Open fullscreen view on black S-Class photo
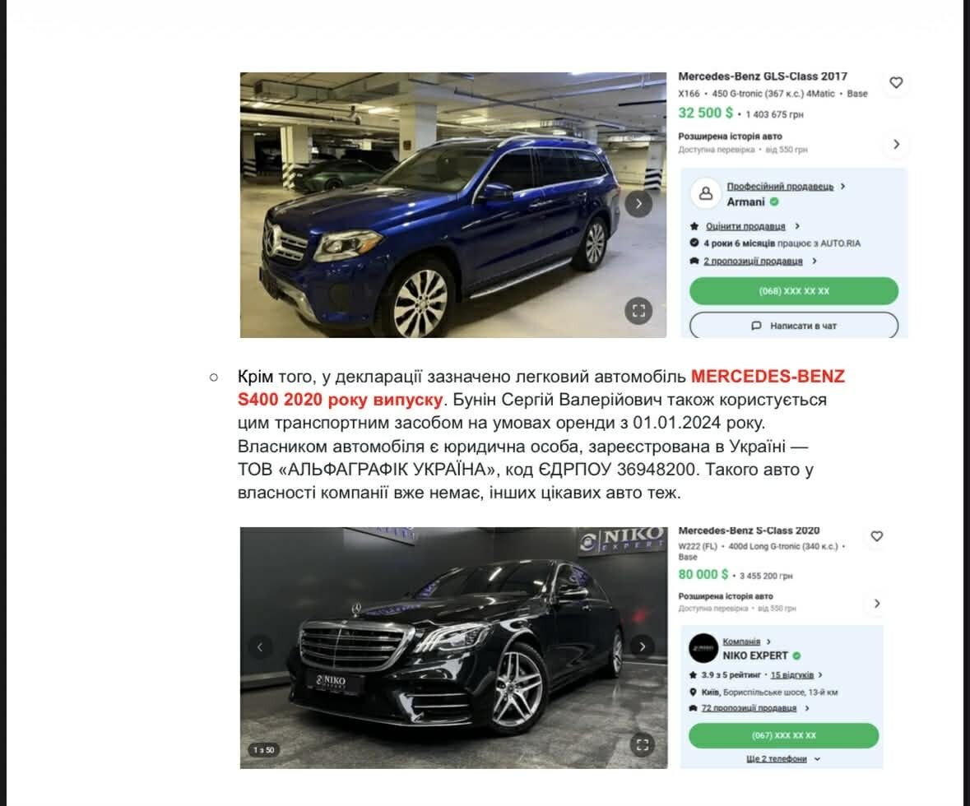This screenshot has height=806, width=970. pos(642,745)
